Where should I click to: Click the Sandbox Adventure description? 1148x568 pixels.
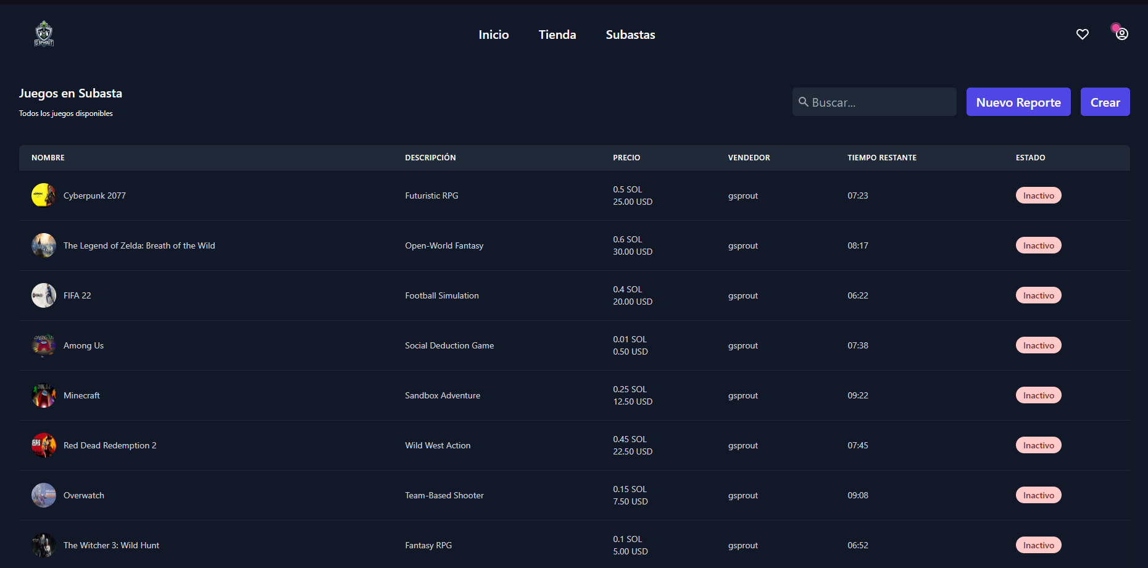pos(443,395)
